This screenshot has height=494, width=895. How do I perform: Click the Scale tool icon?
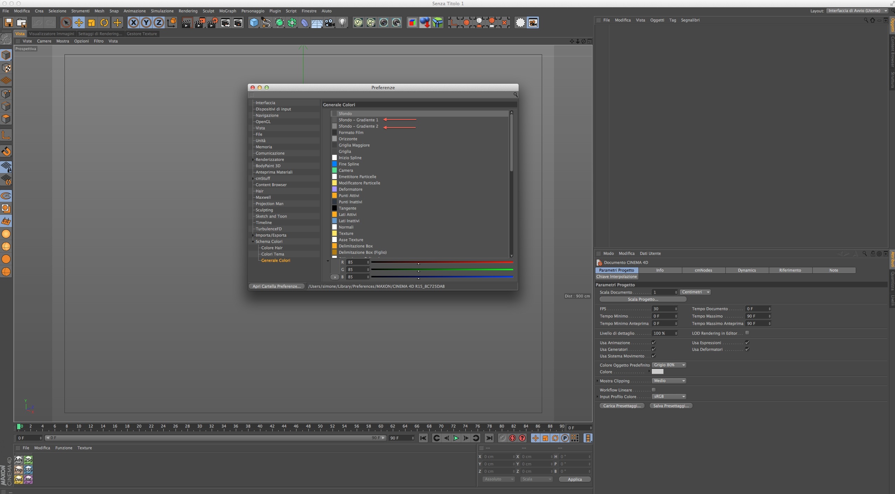pos(91,23)
